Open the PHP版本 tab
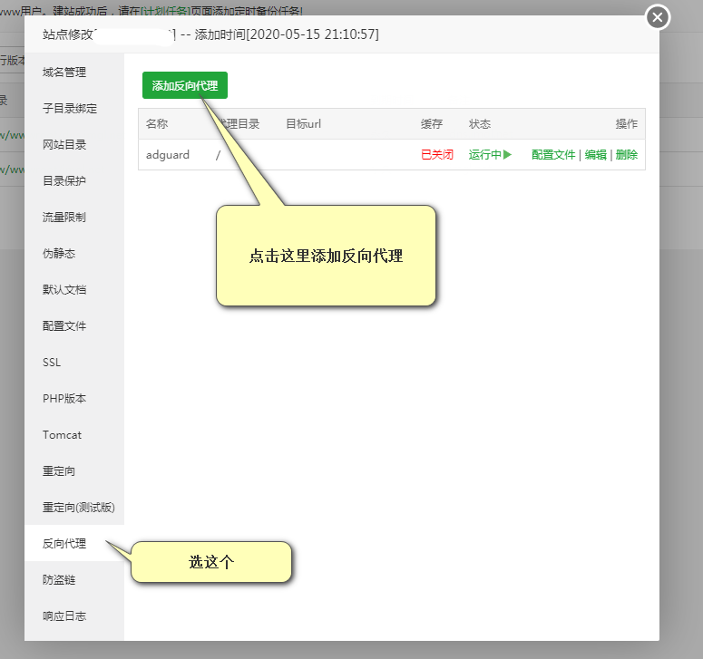The height and width of the screenshot is (659, 703). 64,399
